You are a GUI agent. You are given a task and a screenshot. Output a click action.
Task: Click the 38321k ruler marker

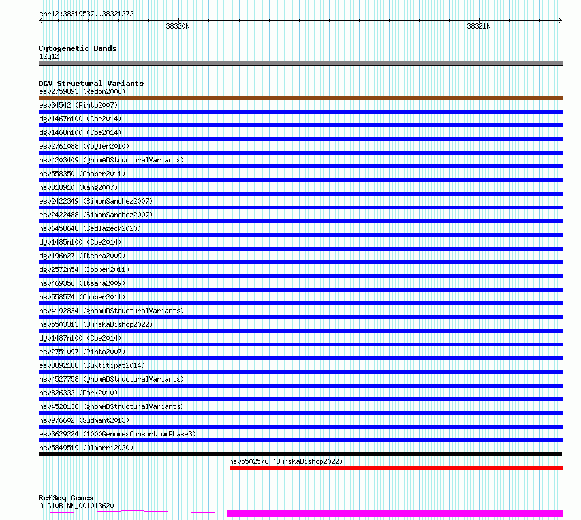[x=479, y=26]
